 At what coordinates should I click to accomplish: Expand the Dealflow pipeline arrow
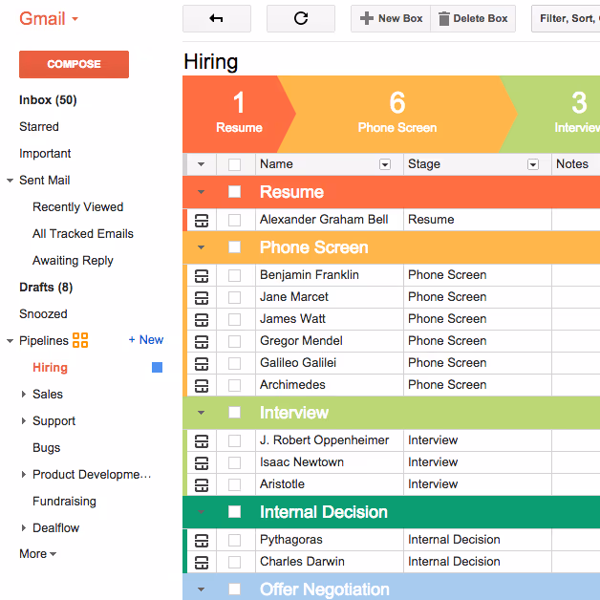pyautogui.click(x=24, y=528)
